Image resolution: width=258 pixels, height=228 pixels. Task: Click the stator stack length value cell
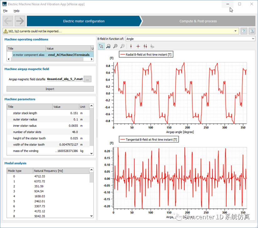click(x=65, y=113)
